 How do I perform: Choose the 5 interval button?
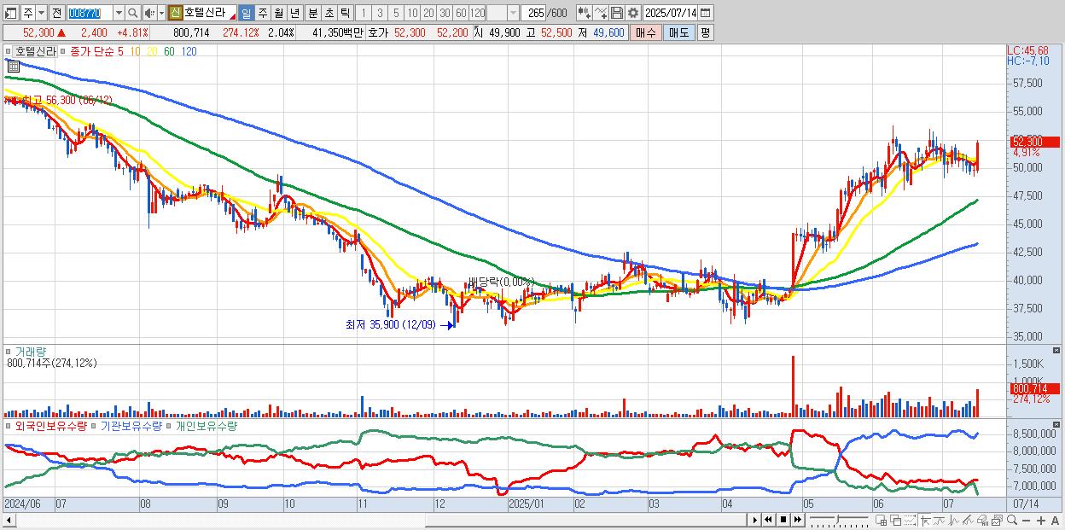396,13
